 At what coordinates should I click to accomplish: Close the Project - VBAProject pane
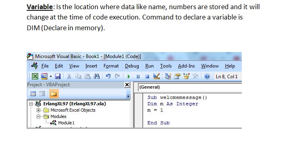(x=127, y=85)
